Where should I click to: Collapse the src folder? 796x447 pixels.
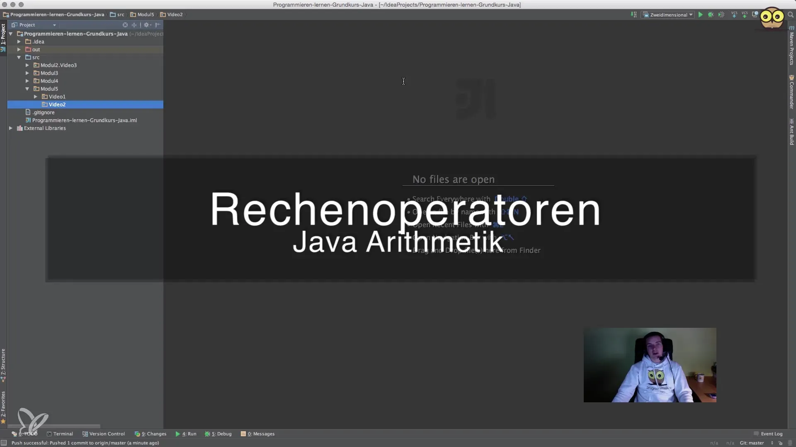coord(19,57)
